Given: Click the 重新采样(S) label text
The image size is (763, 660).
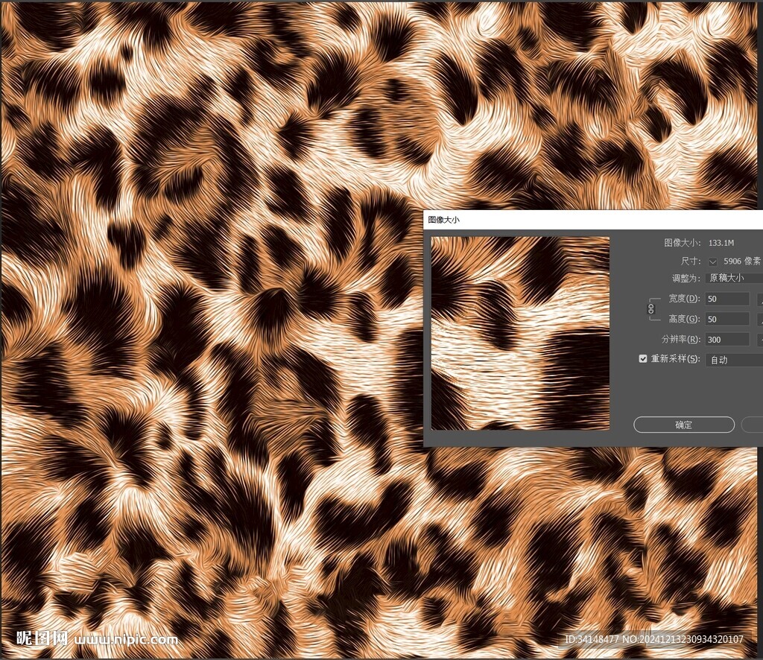Looking at the screenshot, I should tap(675, 358).
